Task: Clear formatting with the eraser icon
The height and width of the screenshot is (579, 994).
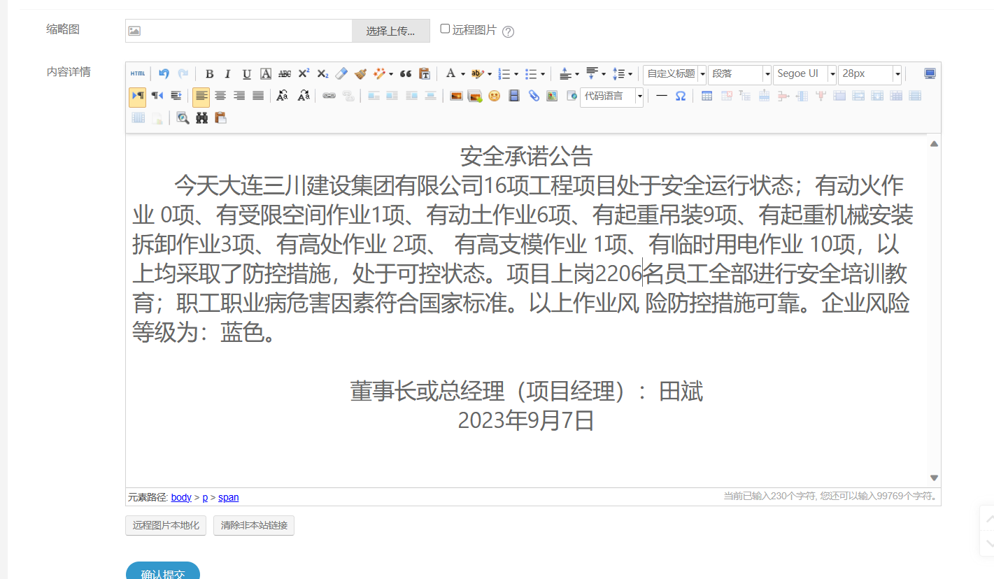Action: point(341,73)
